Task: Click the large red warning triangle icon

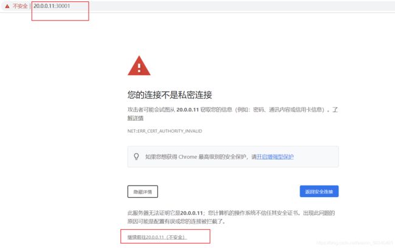Action: coord(139,65)
